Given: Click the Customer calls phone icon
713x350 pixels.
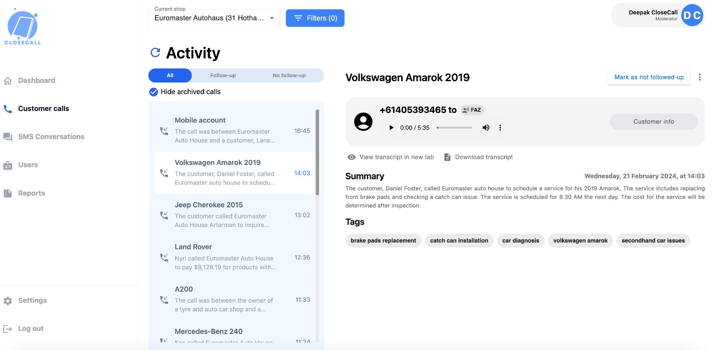Looking at the screenshot, I should coord(8,109).
